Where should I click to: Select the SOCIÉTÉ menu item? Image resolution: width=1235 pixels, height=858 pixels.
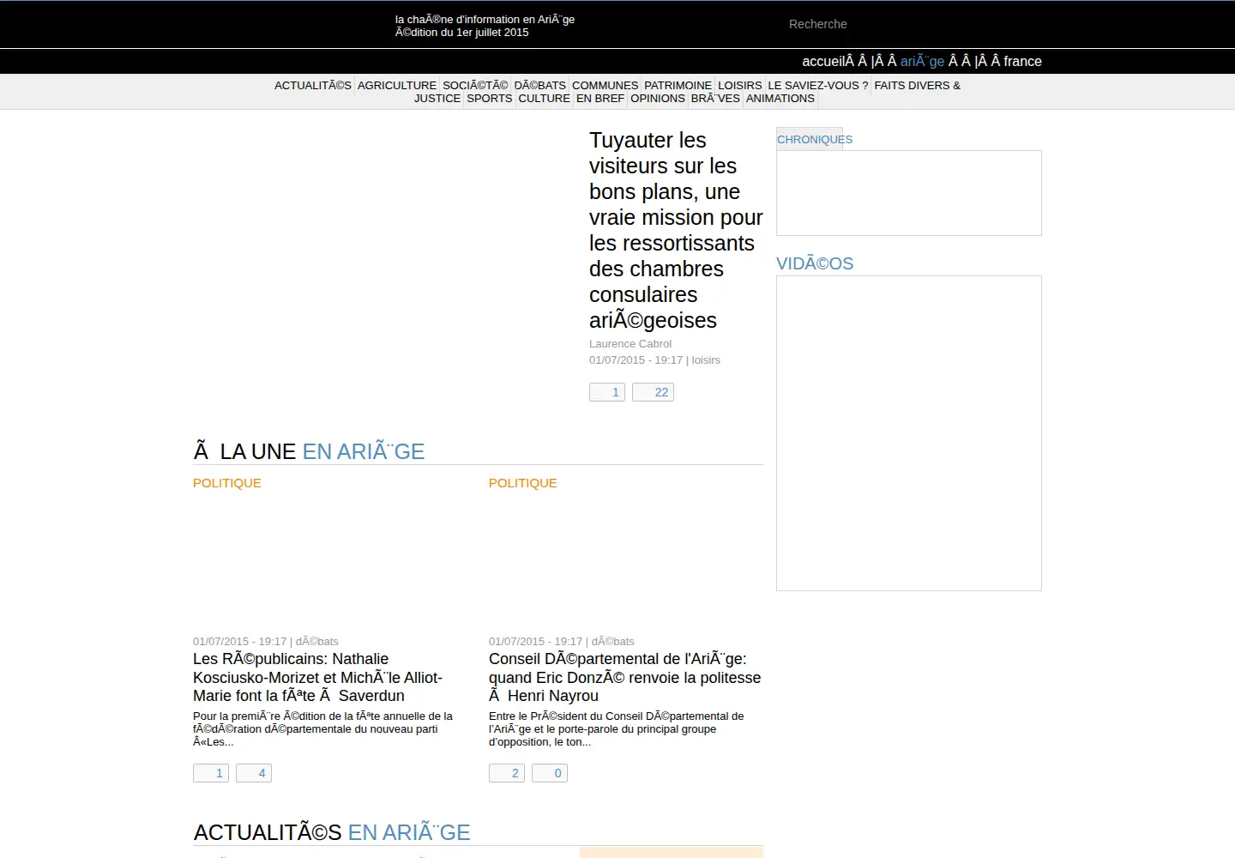(x=476, y=85)
